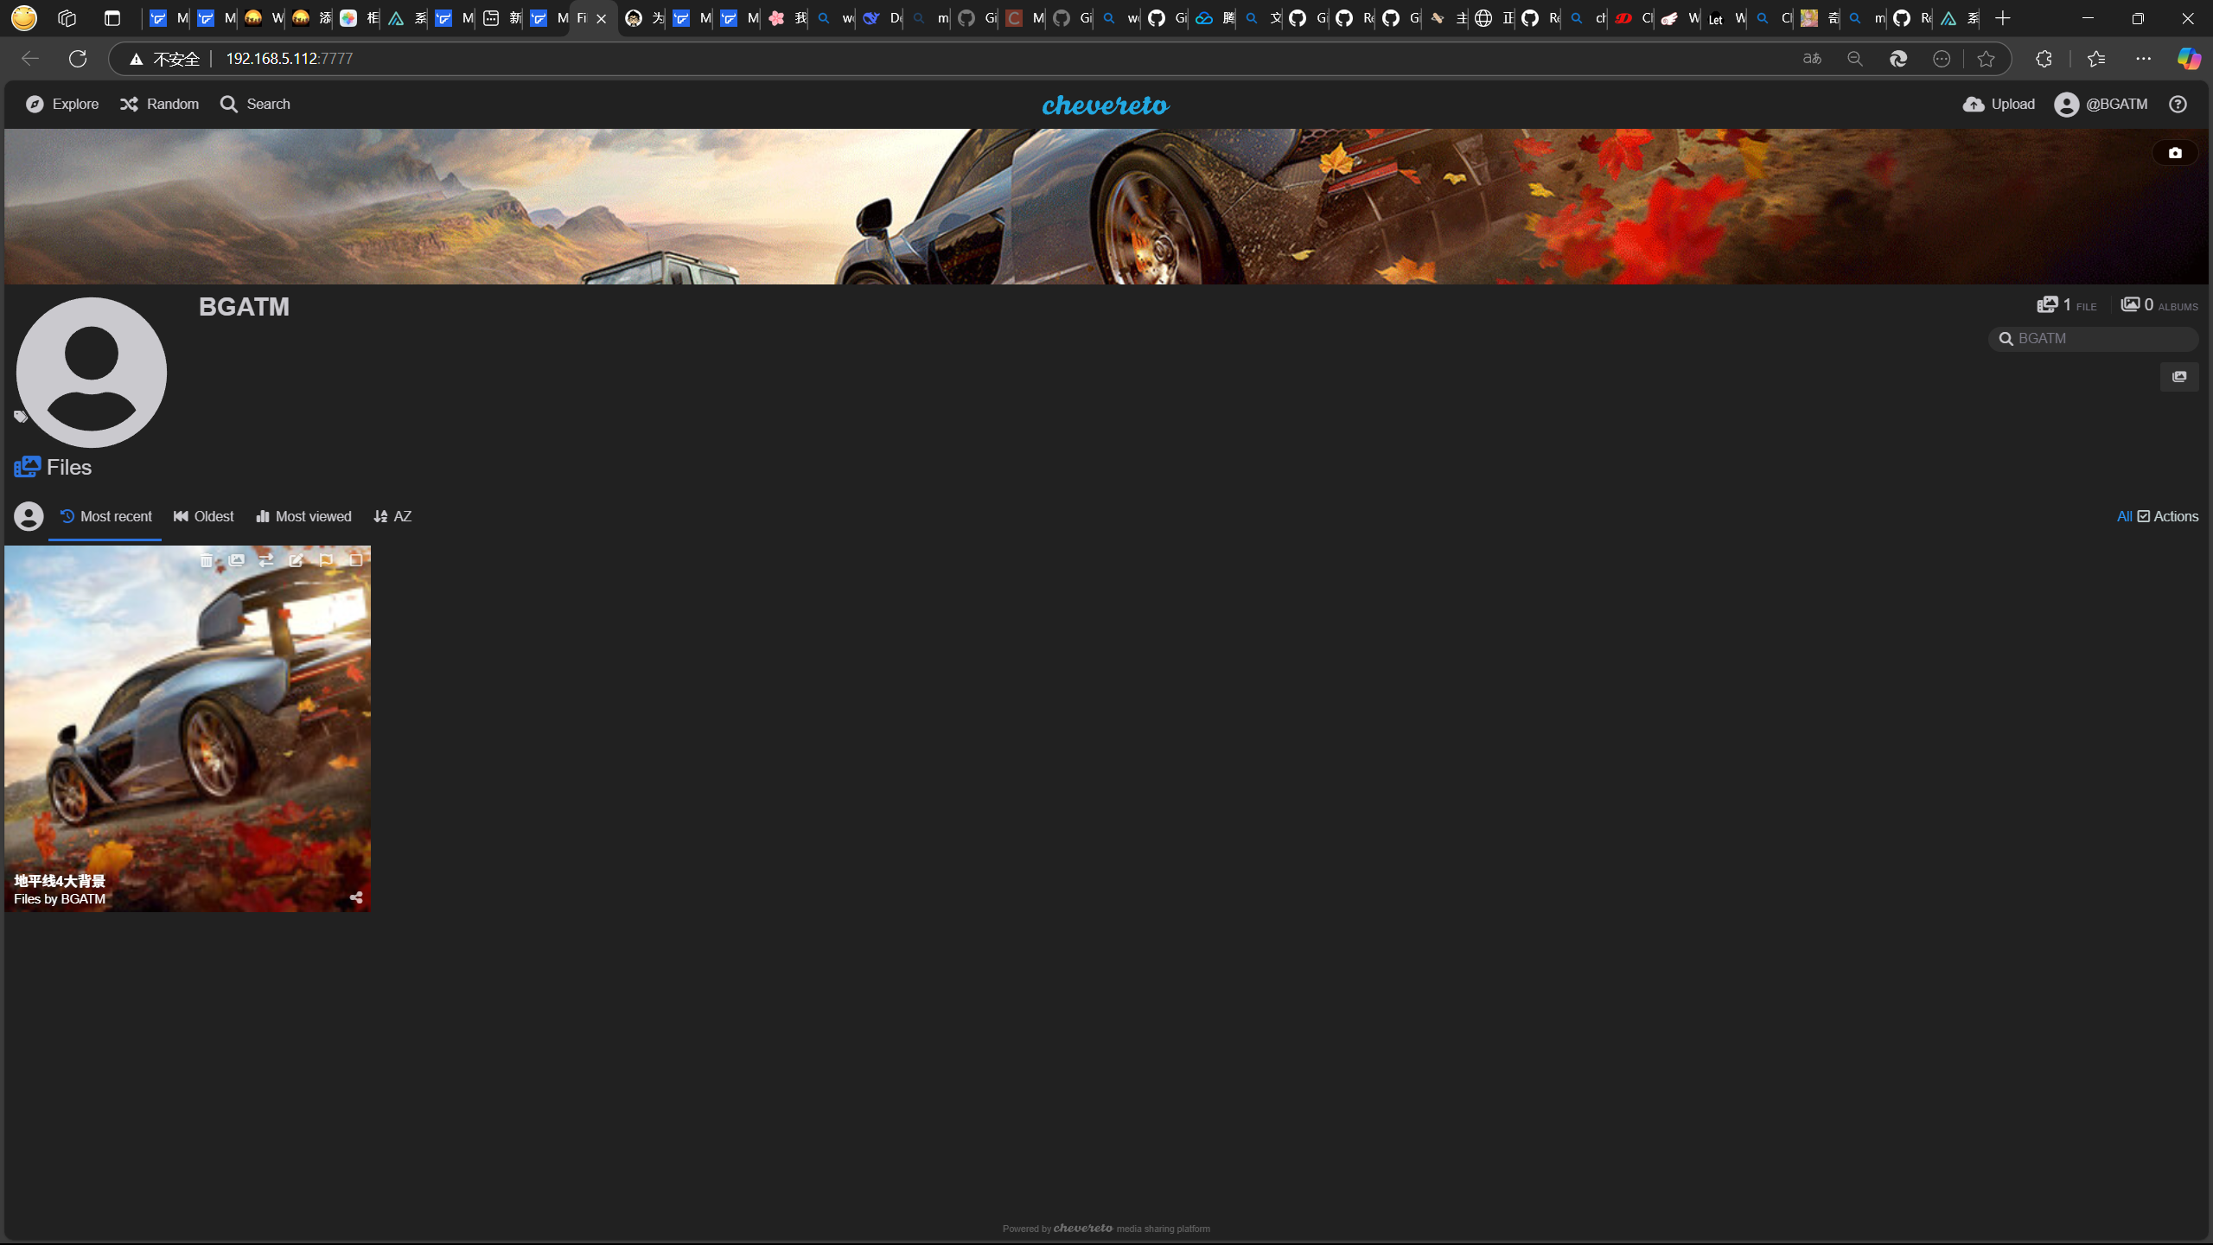Click the tag icon below the avatar
This screenshot has width=2213, height=1245.
[x=21, y=417]
